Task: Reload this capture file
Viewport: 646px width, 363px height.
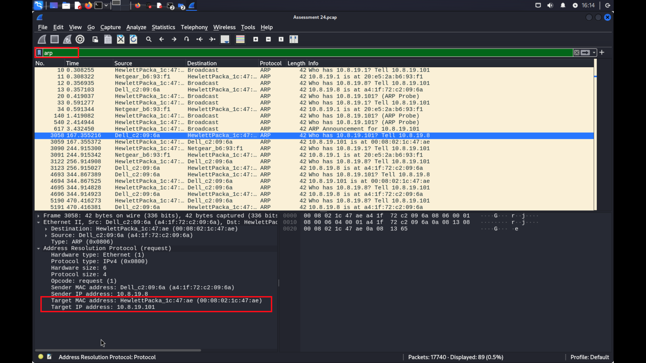Action: 134,39
